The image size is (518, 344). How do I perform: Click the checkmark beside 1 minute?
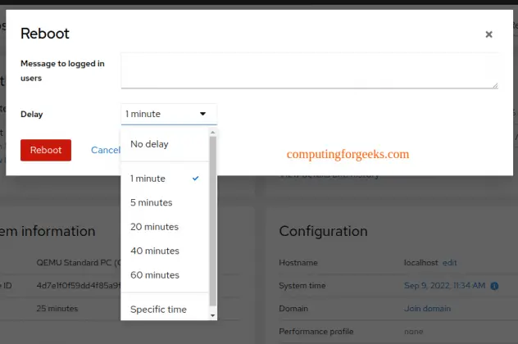pos(195,178)
